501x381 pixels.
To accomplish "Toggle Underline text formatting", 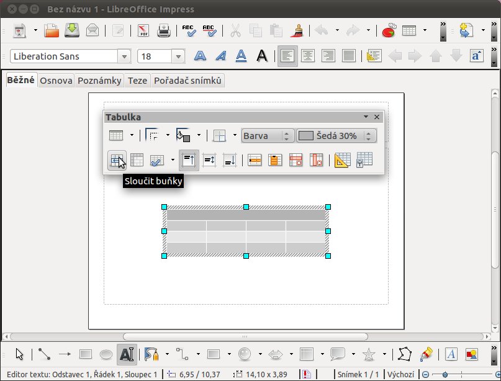I will [241, 56].
